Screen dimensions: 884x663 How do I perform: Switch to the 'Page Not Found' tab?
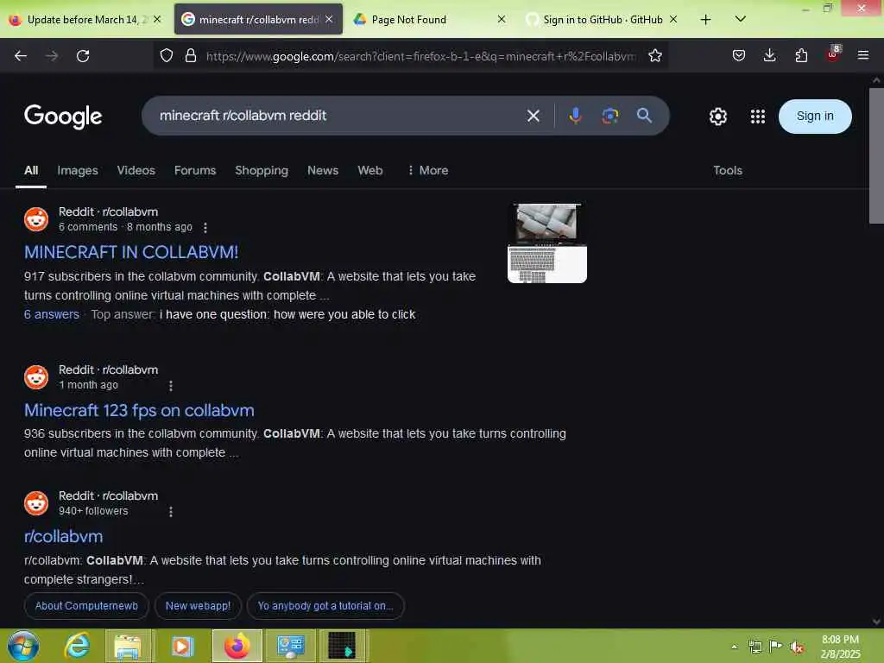(428, 20)
